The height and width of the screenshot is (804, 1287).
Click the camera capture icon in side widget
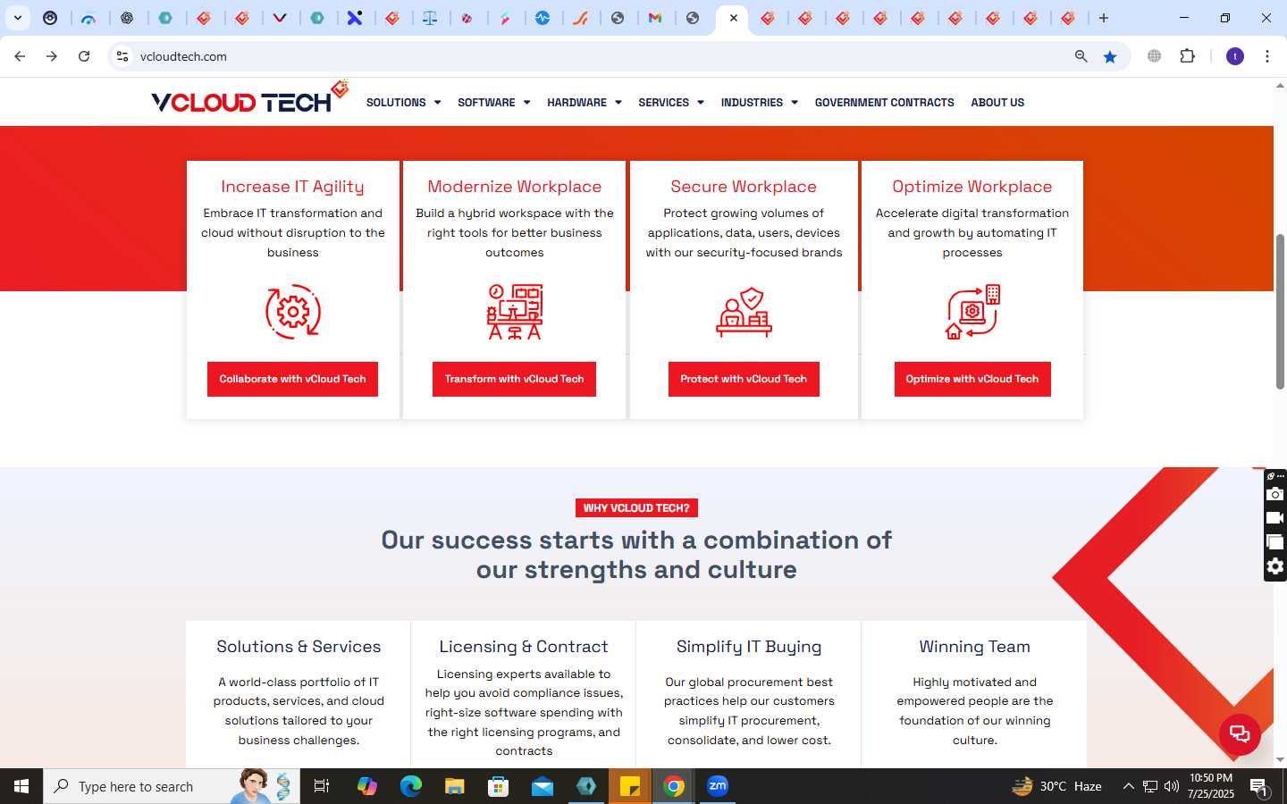pyautogui.click(x=1275, y=494)
